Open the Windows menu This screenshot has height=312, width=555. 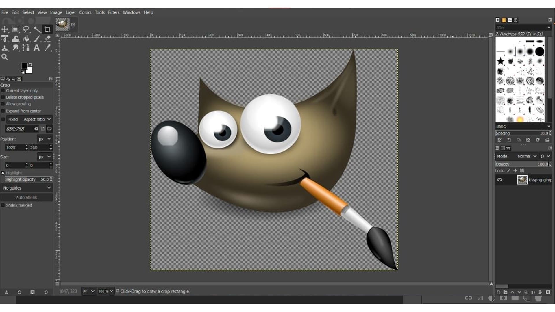point(132,12)
